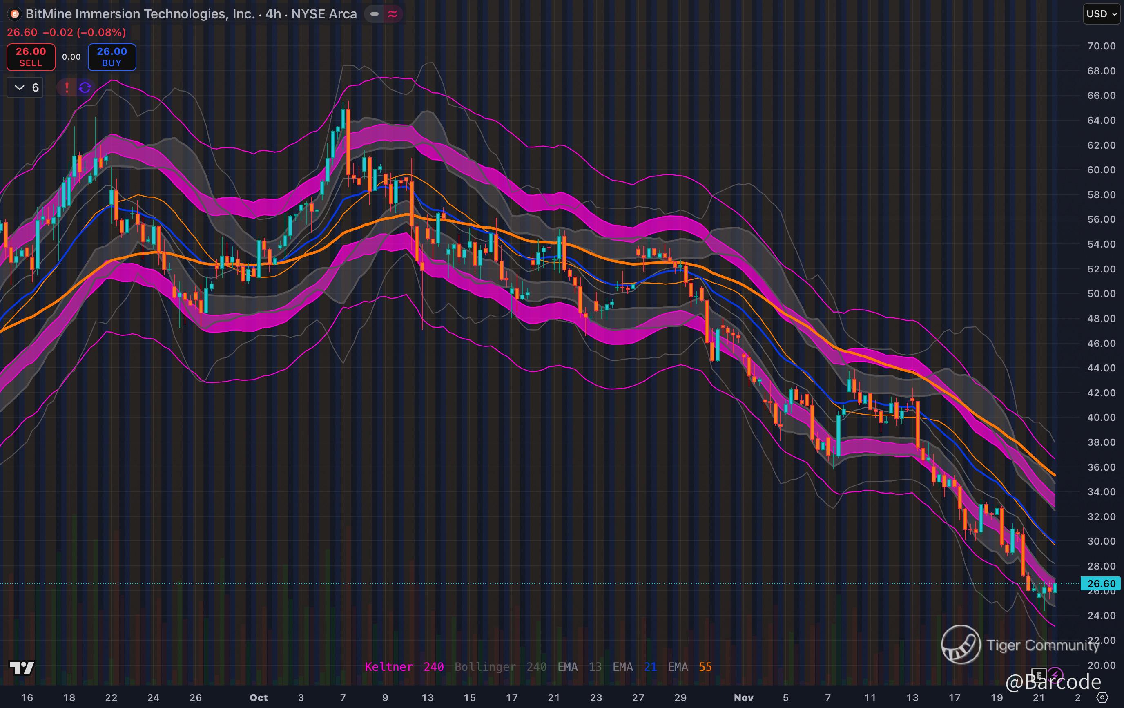Image resolution: width=1124 pixels, height=708 pixels.
Task: Click the symbol title BitMine Immersion Technologies
Action: click(140, 14)
